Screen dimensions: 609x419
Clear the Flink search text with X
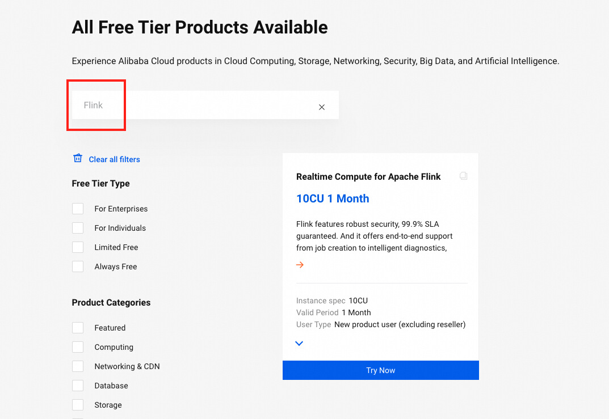click(322, 107)
